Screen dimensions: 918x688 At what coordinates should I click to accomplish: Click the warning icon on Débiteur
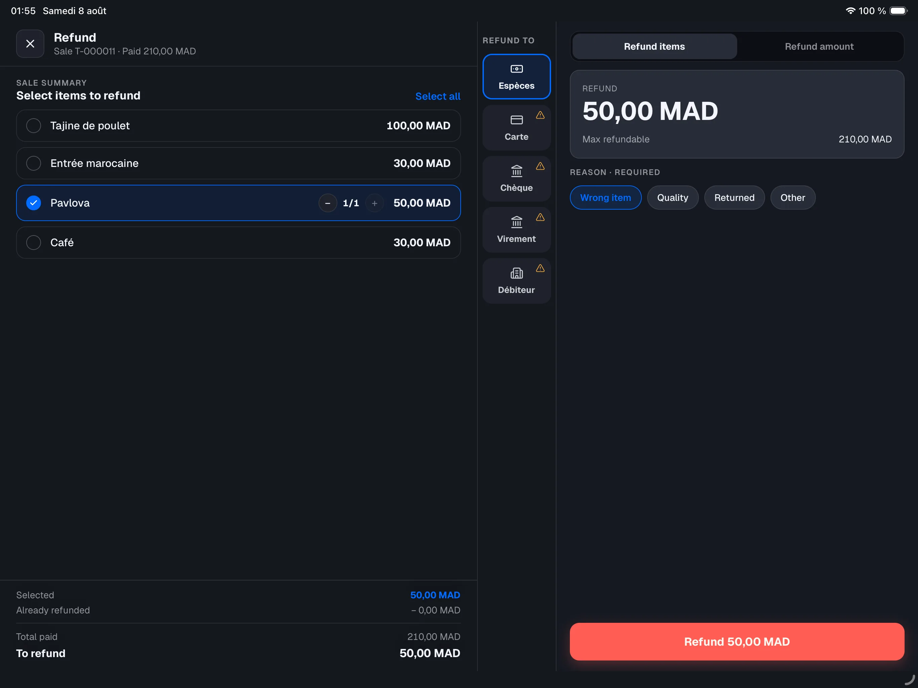540,268
